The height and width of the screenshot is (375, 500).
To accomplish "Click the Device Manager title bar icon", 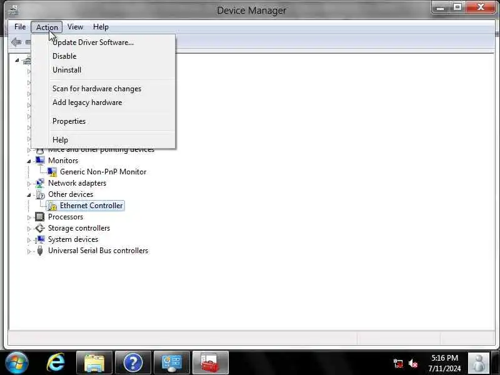I will coord(13,10).
